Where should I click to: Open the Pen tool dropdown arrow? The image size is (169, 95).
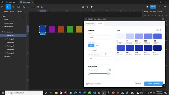26,7
